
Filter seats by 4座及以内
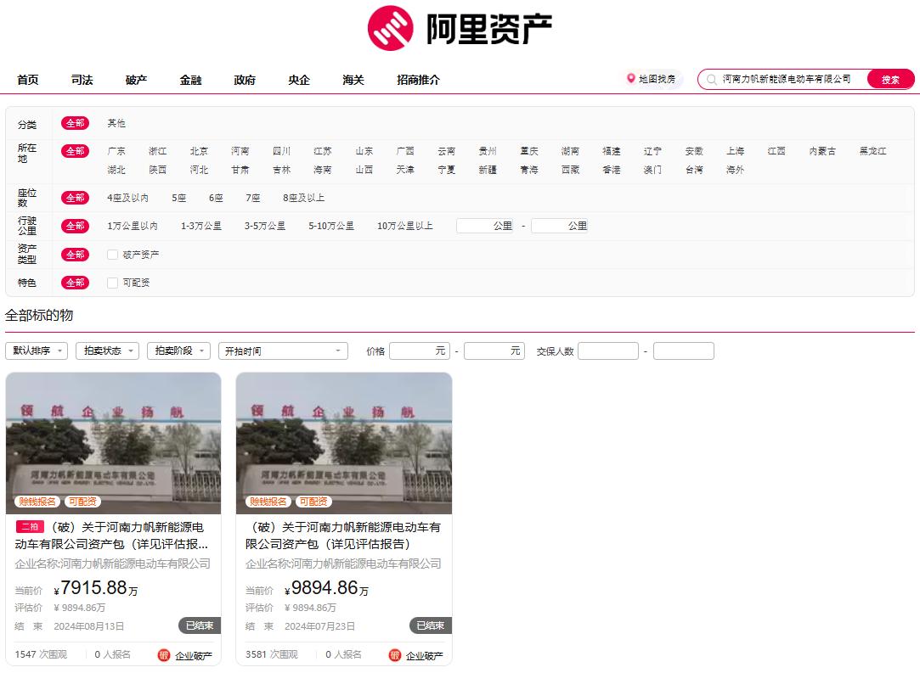pos(128,198)
